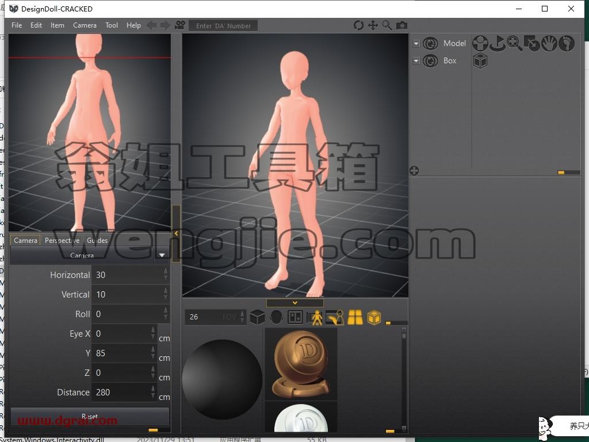Screen dimensions: 589x442
Task: Adjust the Vertical value stepper
Action: click(x=166, y=294)
